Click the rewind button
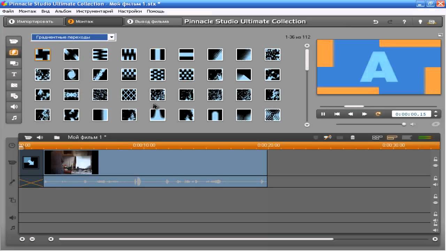Viewport: 446px width, 251px height. point(351,114)
